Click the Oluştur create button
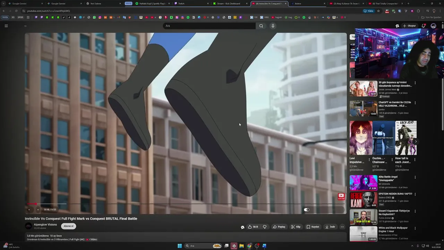 tap(409, 26)
